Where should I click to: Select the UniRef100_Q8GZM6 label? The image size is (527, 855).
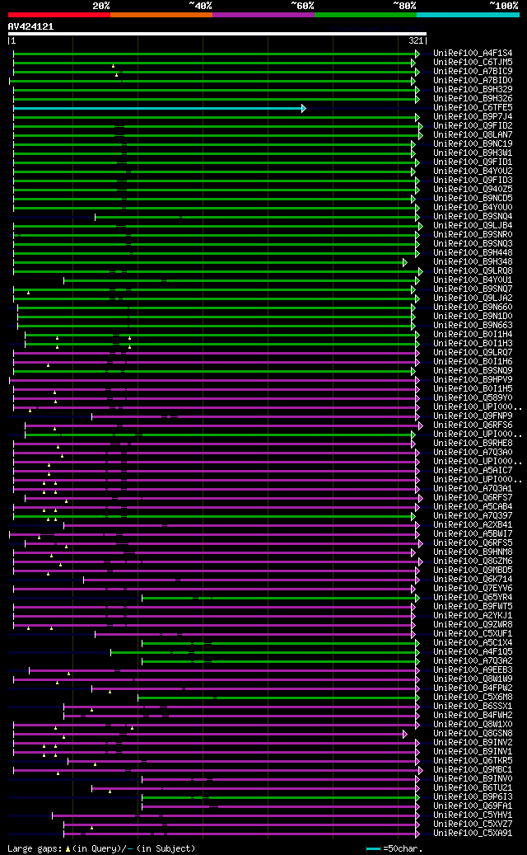473,561
